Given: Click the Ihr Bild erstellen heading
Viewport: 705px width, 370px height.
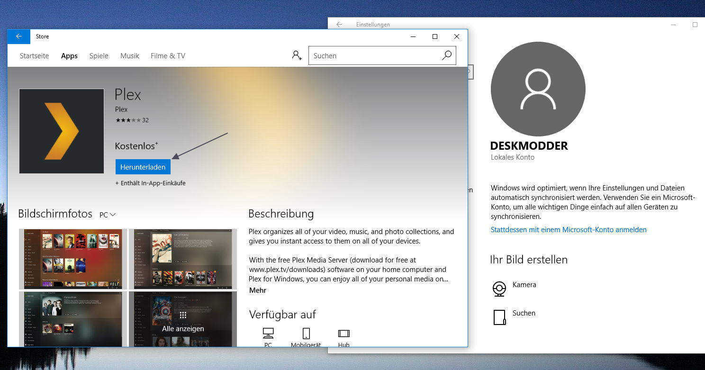Looking at the screenshot, I should (529, 260).
